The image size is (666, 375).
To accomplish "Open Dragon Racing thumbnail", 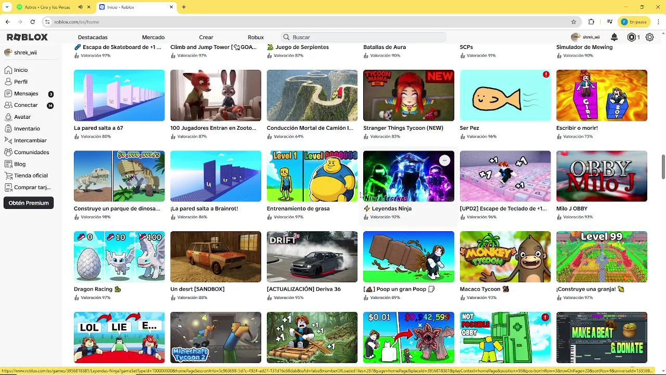I will 119,257.
